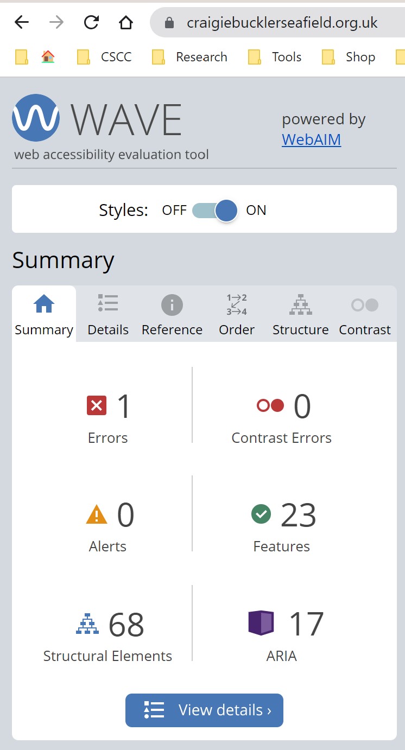Image resolution: width=405 pixels, height=750 pixels.
Task: Toggle the Styles switch off
Action: tap(216, 211)
